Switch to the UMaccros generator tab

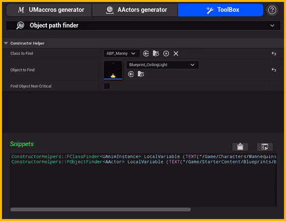[49, 10]
